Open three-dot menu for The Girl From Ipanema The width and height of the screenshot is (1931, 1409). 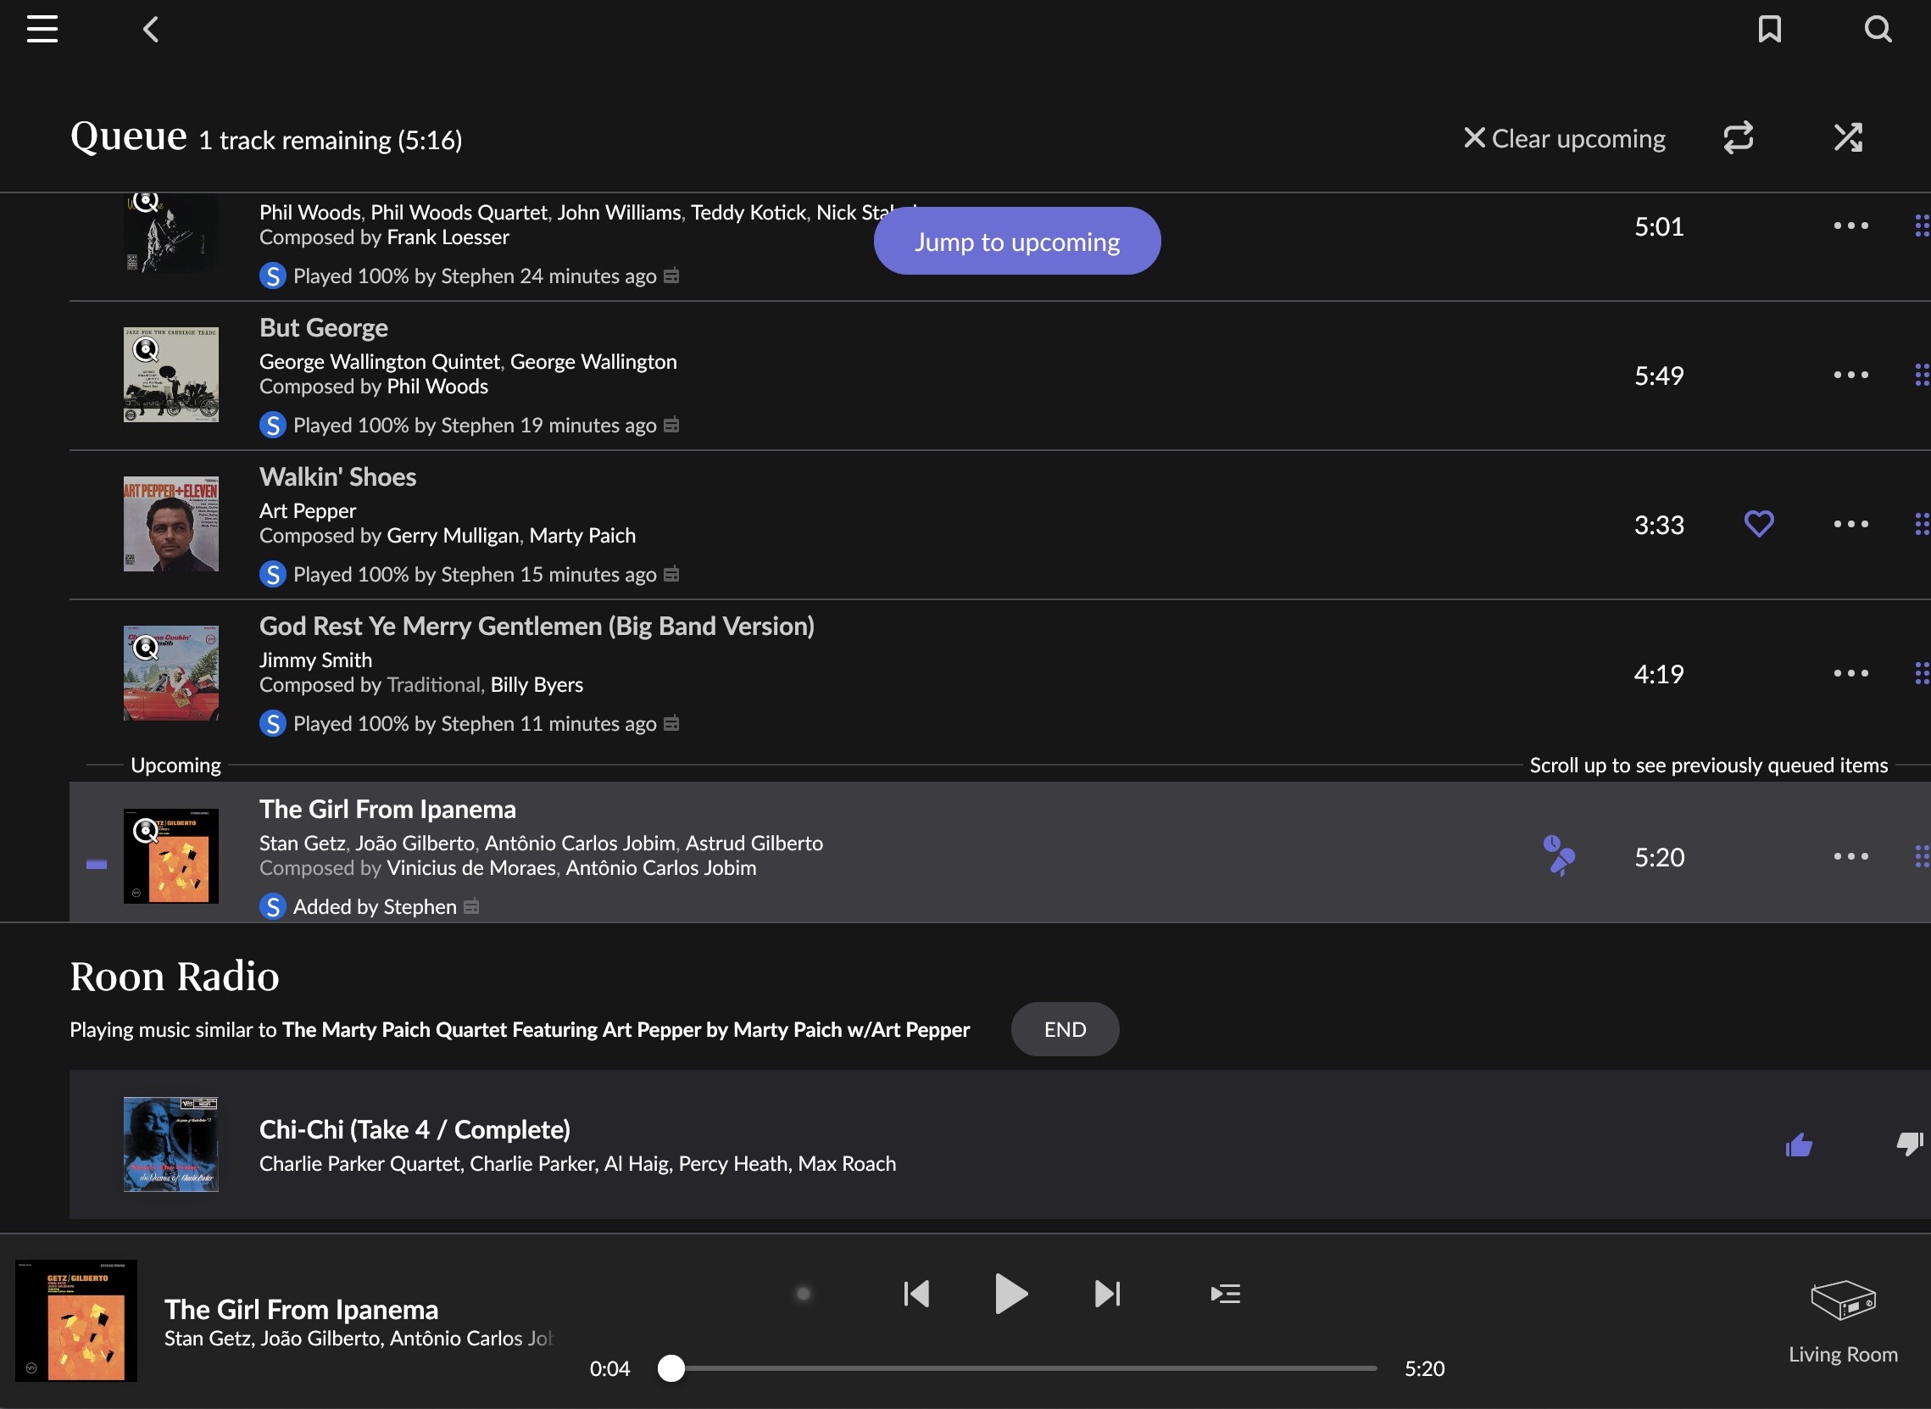coord(1850,856)
